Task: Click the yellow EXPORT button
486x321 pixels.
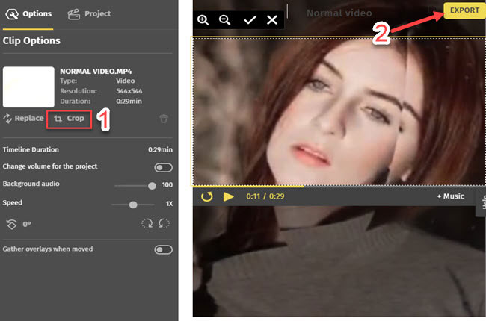Action: 464,10
